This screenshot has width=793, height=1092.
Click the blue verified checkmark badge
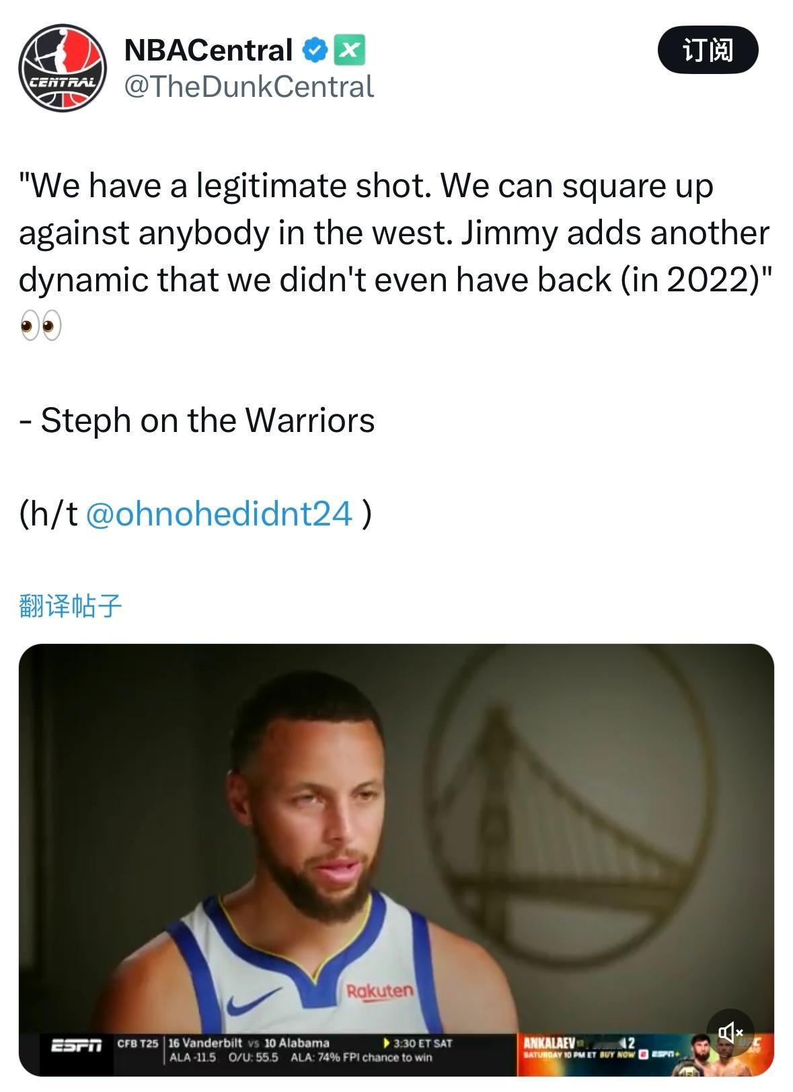click(x=314, y=50)
